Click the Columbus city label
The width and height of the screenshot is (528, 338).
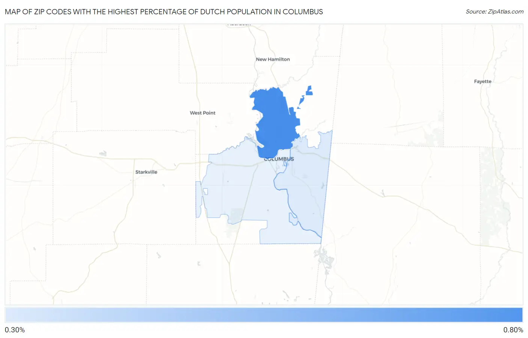click(279, 159)
